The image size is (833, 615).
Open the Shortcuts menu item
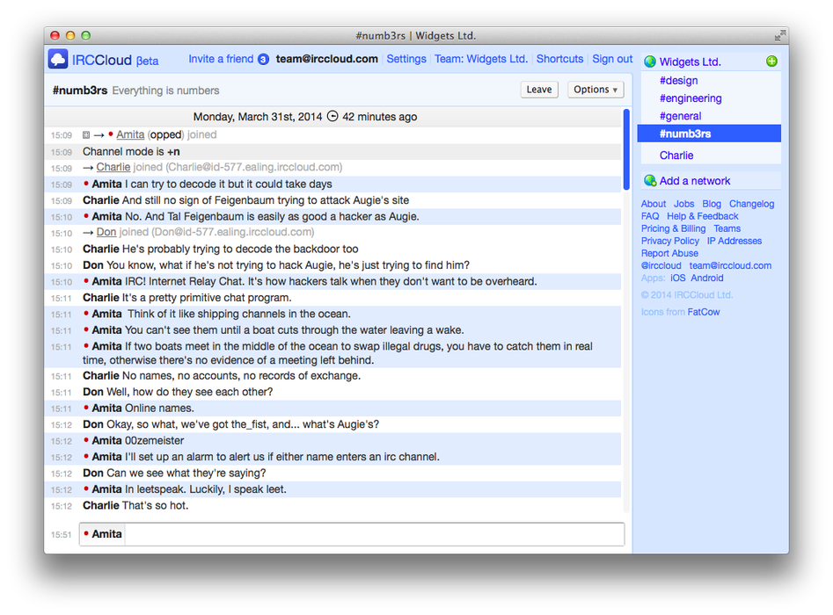[559, 59]
